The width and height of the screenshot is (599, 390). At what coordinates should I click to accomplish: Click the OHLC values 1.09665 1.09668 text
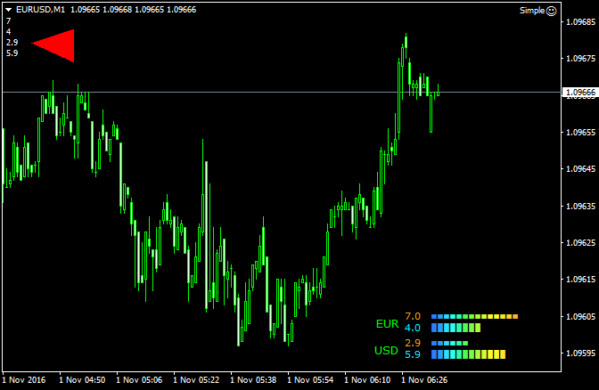102,10
